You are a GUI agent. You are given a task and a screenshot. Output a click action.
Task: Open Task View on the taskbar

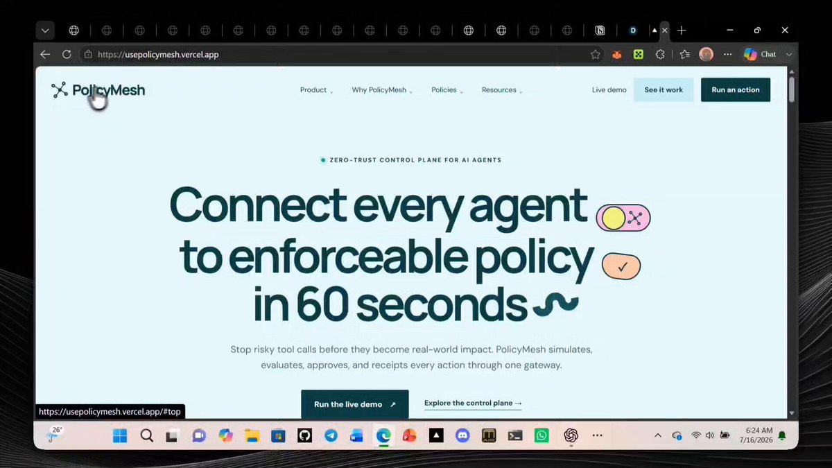click(172, 435)
